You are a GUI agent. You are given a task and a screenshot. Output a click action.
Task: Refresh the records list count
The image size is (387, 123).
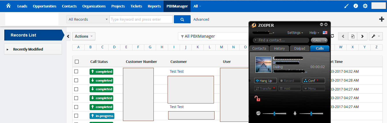pos(332,36)
